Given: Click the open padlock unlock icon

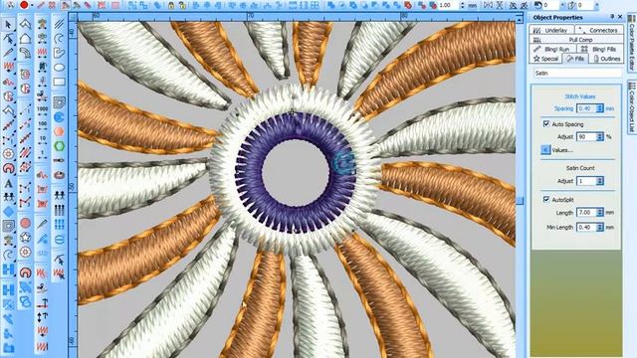Looking at the screenshot, I should (x=183, y=5).
